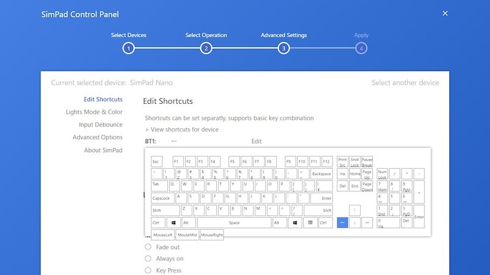Screen dimensions: 490x275
Task: Click the main Enter key
Action: click(x=322, y=198)
